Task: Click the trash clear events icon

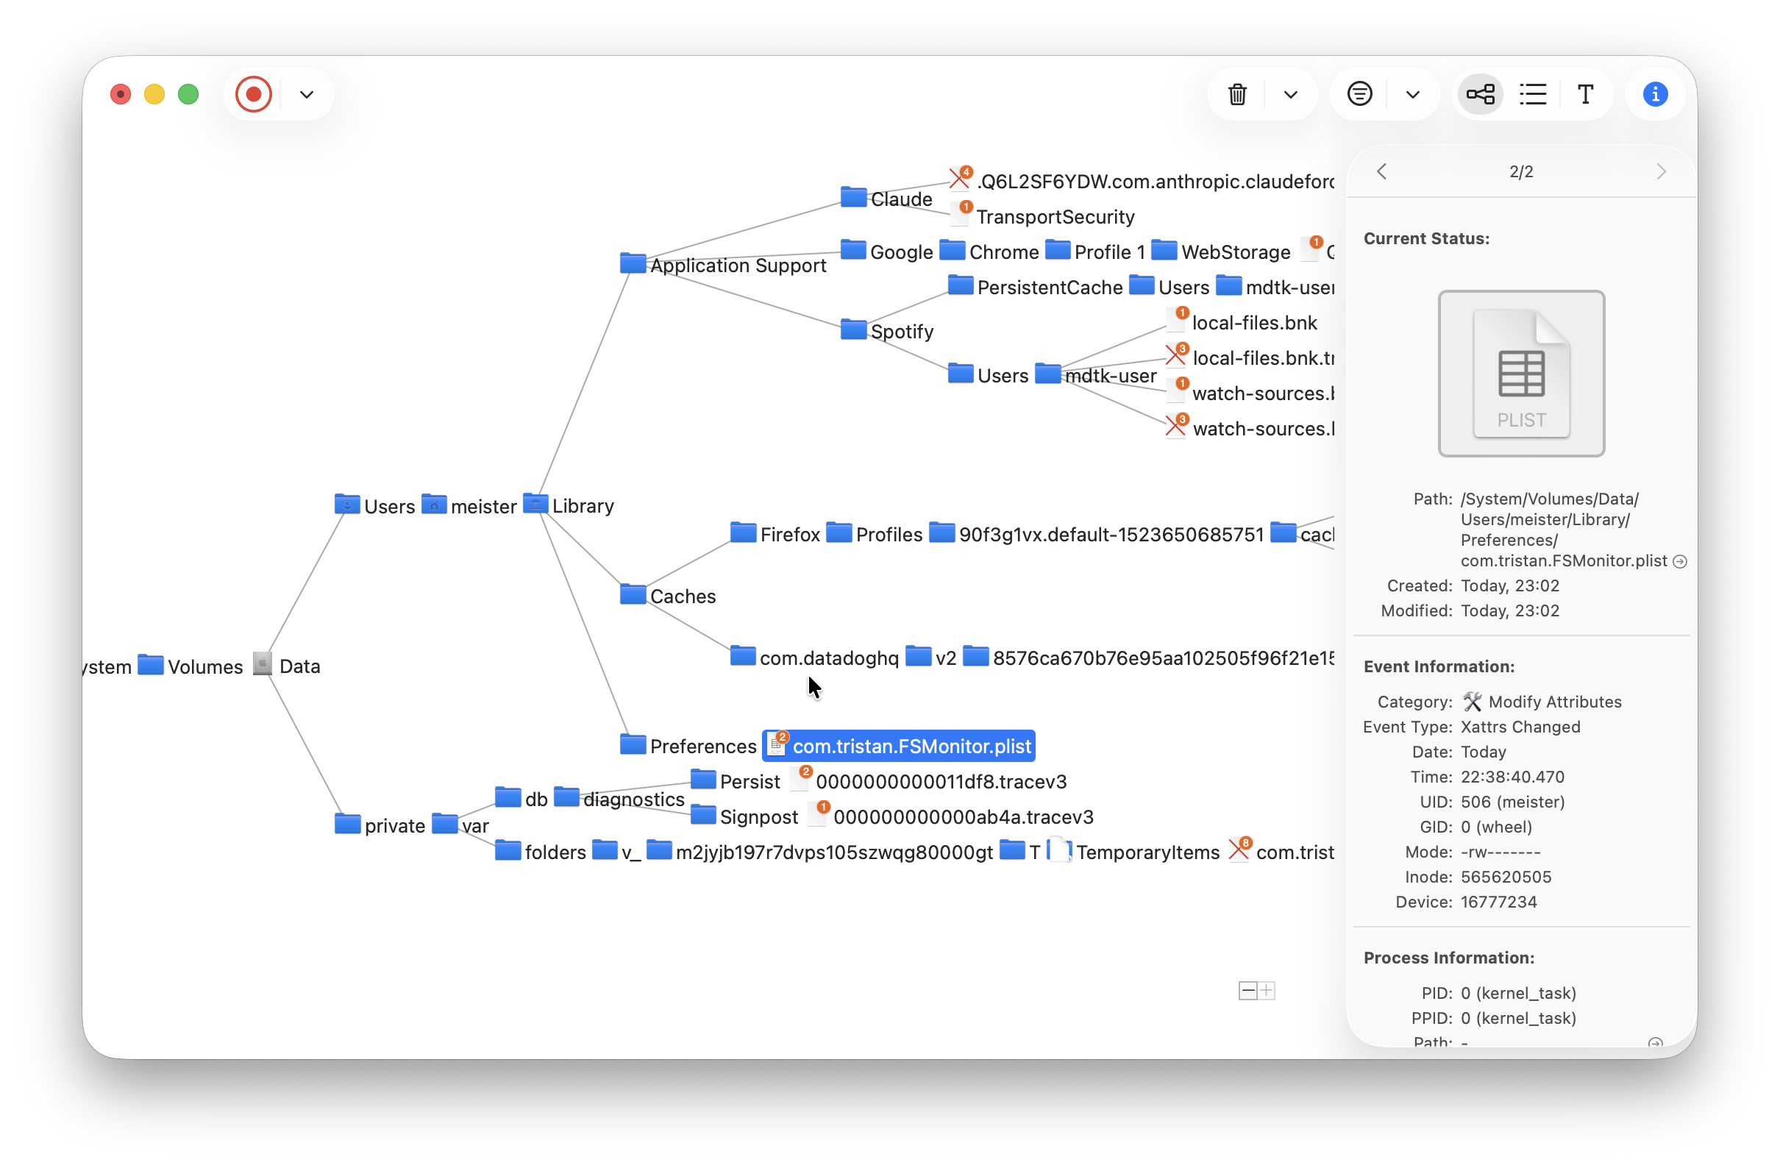Action: point(1238,94)
